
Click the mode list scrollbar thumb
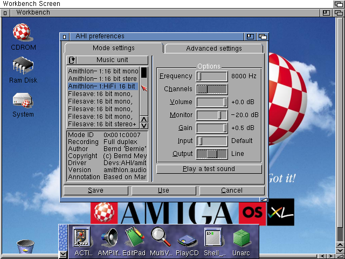tap(144, 73)
